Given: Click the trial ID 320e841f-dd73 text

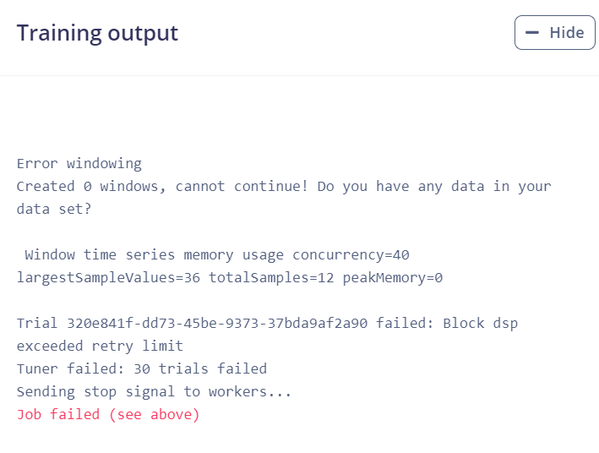Looking at the screenshot, I should tap(217, 323).
